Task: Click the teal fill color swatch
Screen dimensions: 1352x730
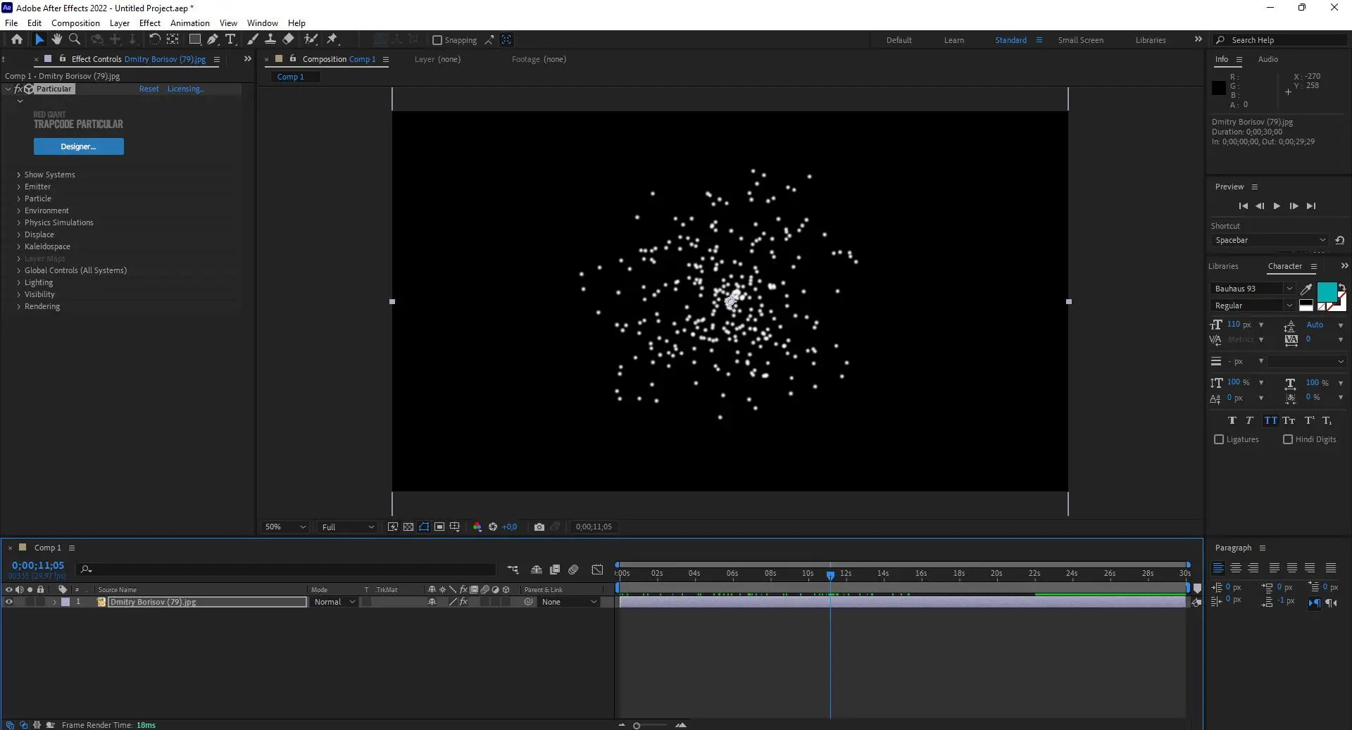Action: click(1327, 291)
